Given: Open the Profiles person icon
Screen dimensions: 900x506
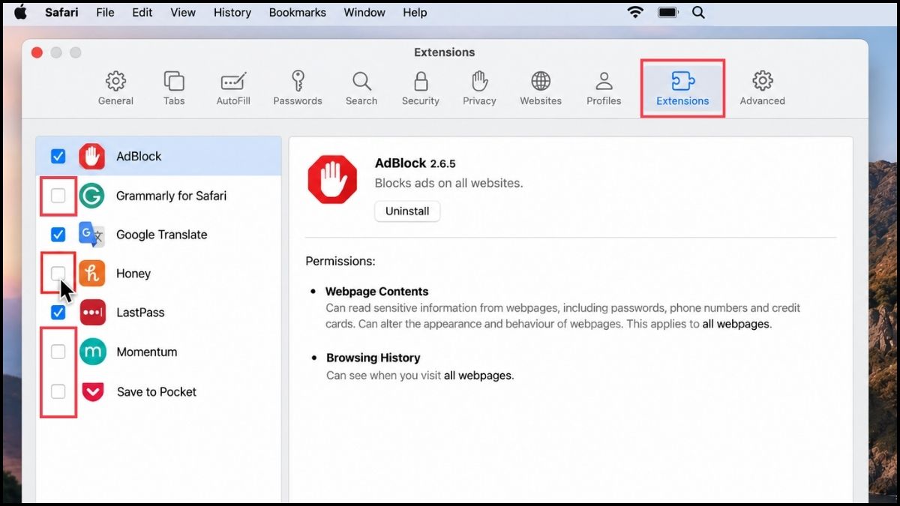Looking at the screenshot, I should tap(604, 81).
